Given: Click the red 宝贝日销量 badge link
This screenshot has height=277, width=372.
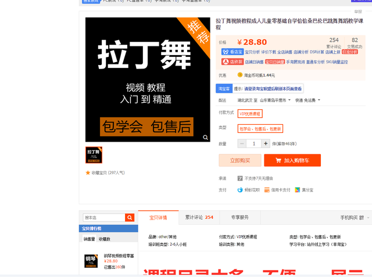Looking at the screenshot, I should 275,62.
